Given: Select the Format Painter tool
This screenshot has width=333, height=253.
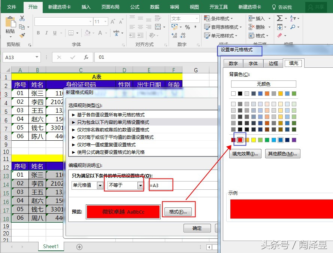Looking at the screenshot, I should tap(22, 36).
